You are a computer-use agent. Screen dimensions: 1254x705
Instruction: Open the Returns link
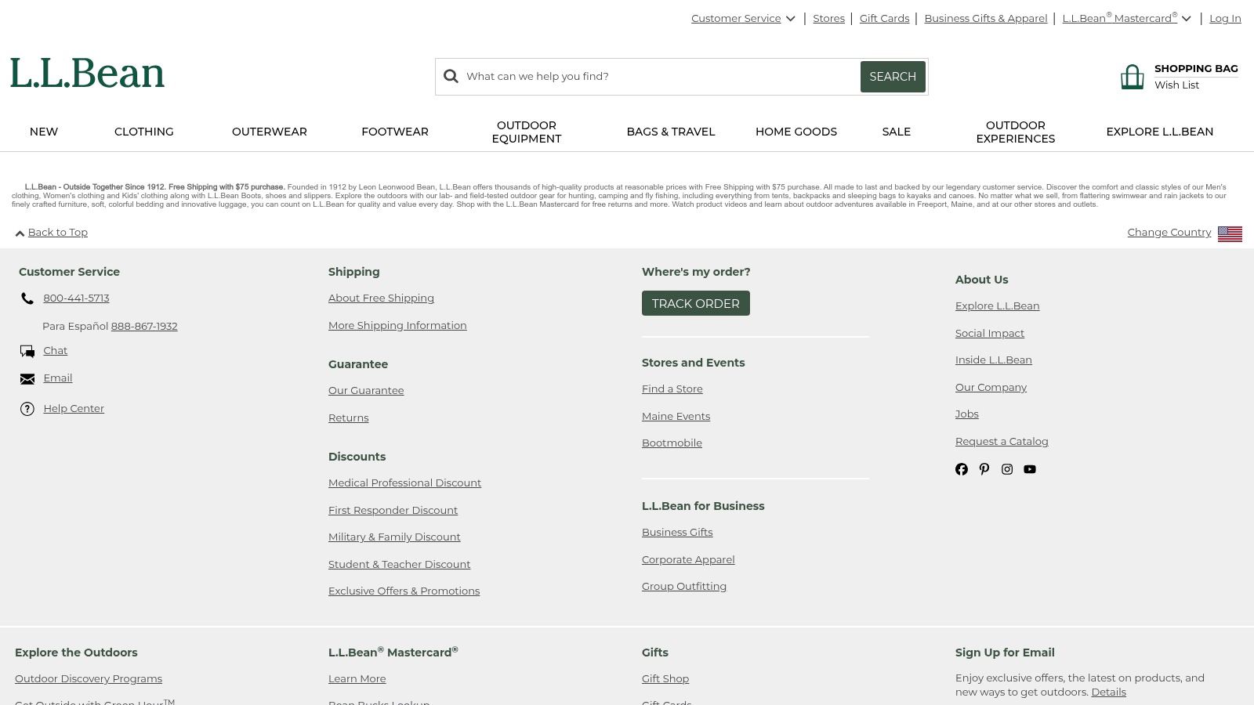[348, 418]
